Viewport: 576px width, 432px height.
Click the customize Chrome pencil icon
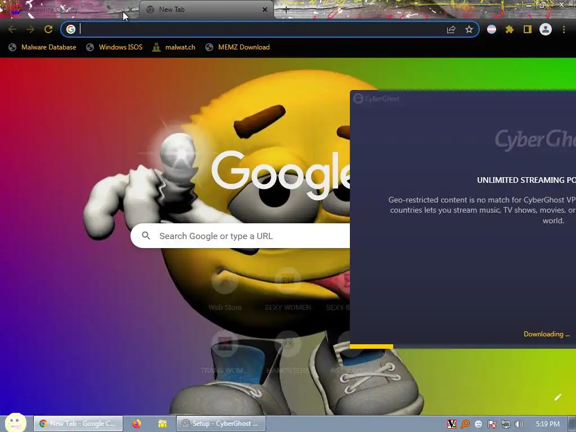click(557, 397)
